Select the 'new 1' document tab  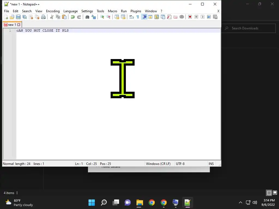(x=12, y=25)
